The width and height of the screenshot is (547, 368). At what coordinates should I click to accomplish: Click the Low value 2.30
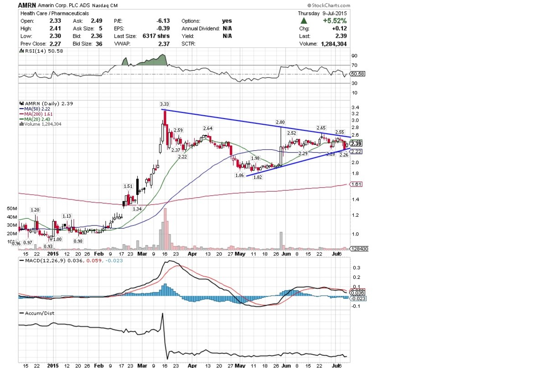[x=56, y=36]
